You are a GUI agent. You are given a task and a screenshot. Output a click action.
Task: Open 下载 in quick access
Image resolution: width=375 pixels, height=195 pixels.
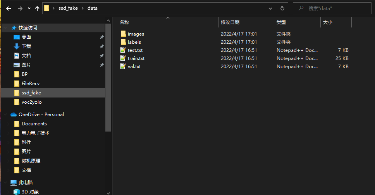[x=26, y=46]
